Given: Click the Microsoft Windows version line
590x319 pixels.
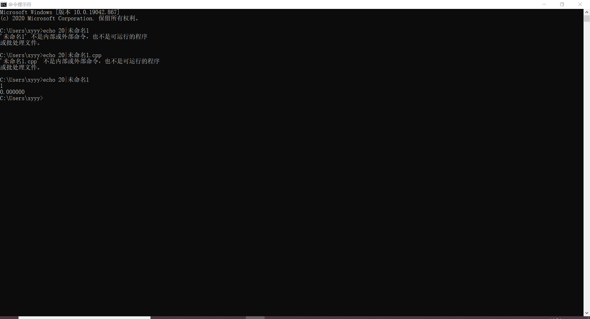Looking at the screenshot, I should coord(60,12).
